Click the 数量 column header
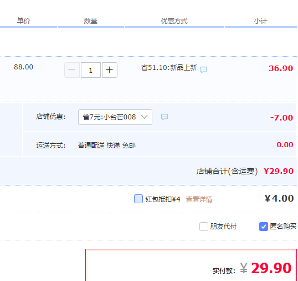The image size is (298, 281). tap(90, 21)
